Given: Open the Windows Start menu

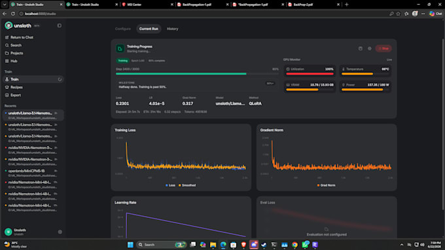Looking at the screenshot, I should pyautogui.click(x=130, y=245).
